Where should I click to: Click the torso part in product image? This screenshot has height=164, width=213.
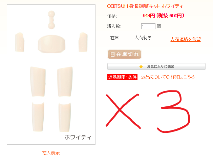click(x=51, y=44)
